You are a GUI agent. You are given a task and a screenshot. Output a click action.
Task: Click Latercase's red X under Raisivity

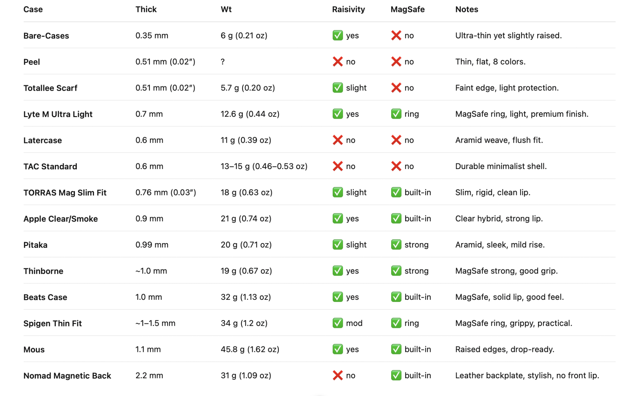337,140
